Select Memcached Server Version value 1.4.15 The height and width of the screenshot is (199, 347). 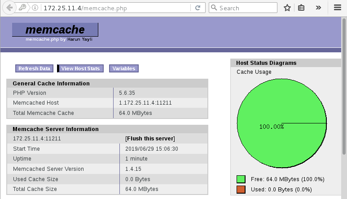pyautogui.click(x=133, y=169)
